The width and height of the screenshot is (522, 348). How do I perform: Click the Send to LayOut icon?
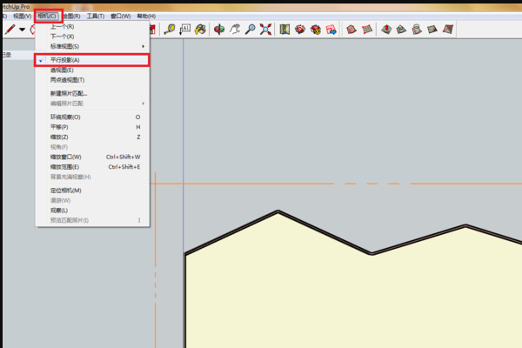pos(331,30)
